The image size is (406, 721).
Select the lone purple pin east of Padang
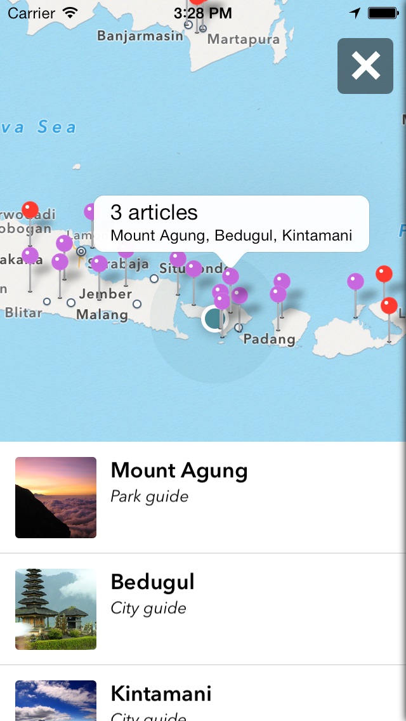pyautogui.click(x=355, y=281)
